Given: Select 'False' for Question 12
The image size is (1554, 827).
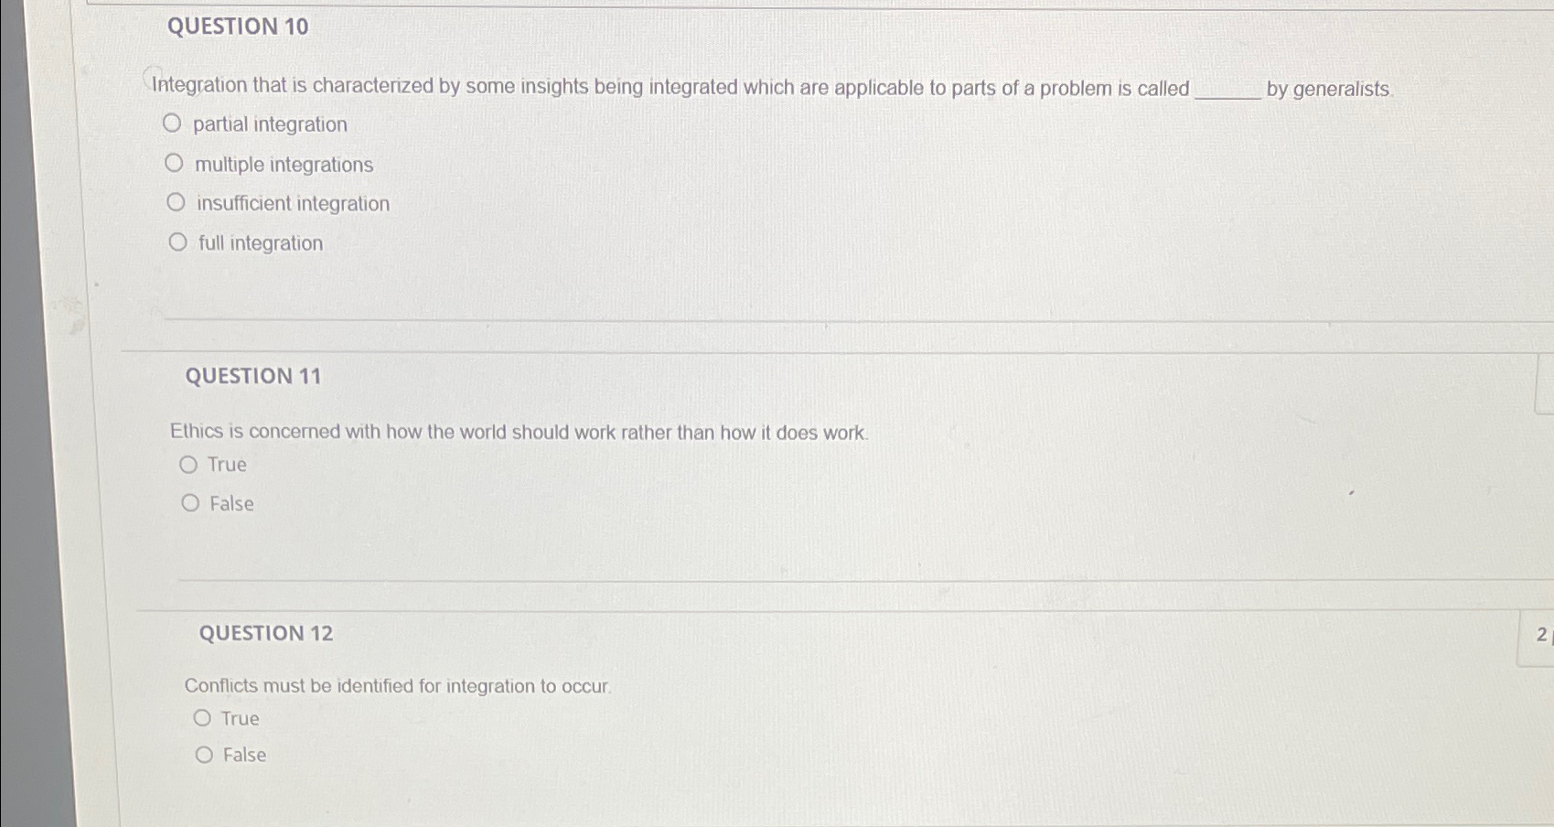Looking at the screenshot, I should [x=203, y=754].
